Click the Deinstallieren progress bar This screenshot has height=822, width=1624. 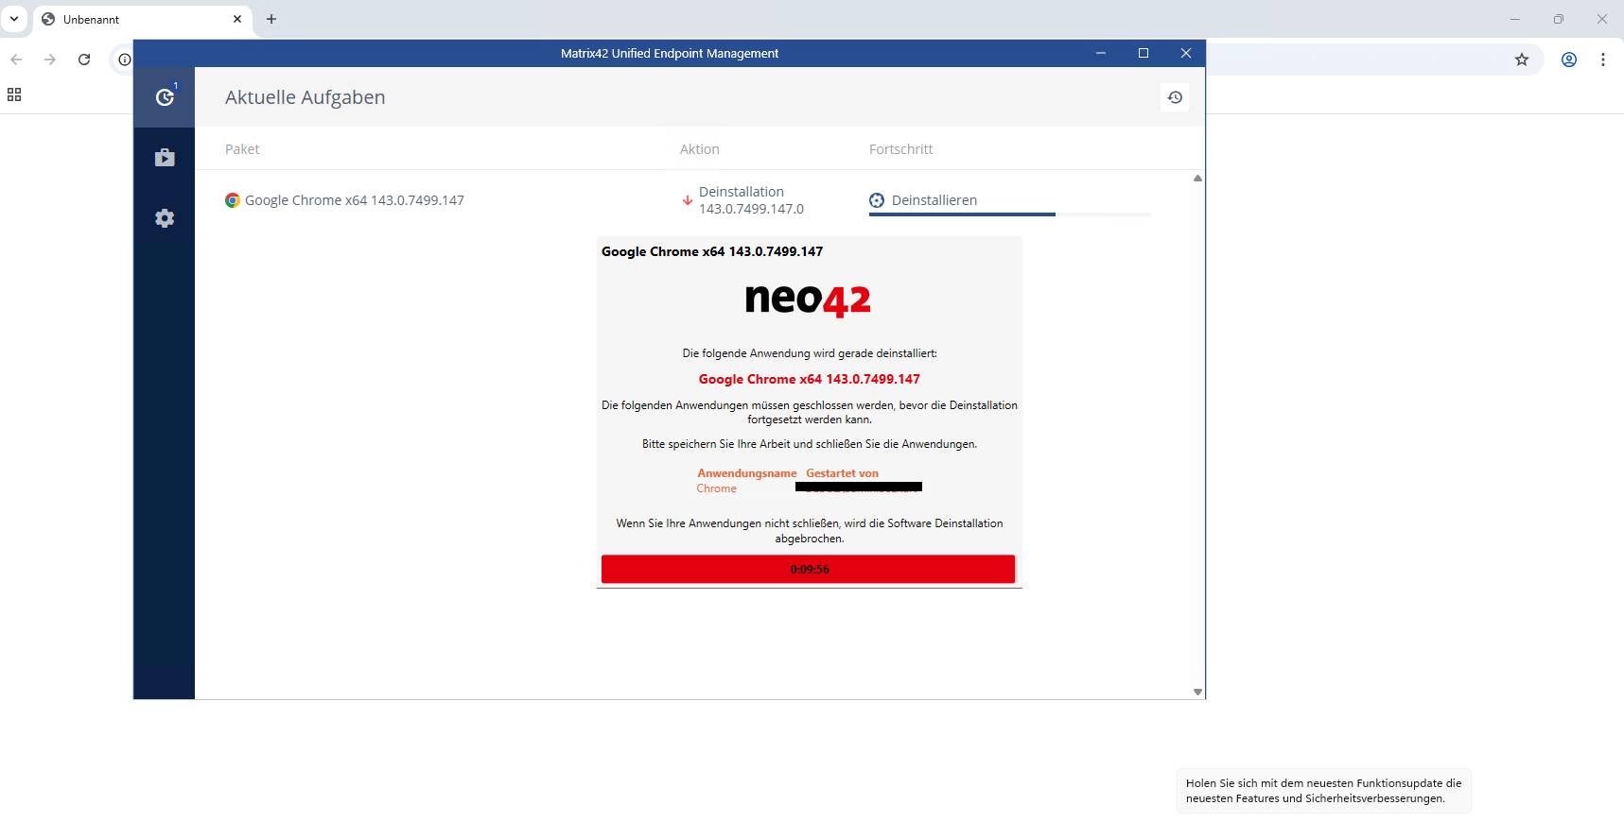pyautogui.click(x=1009, y=214)
